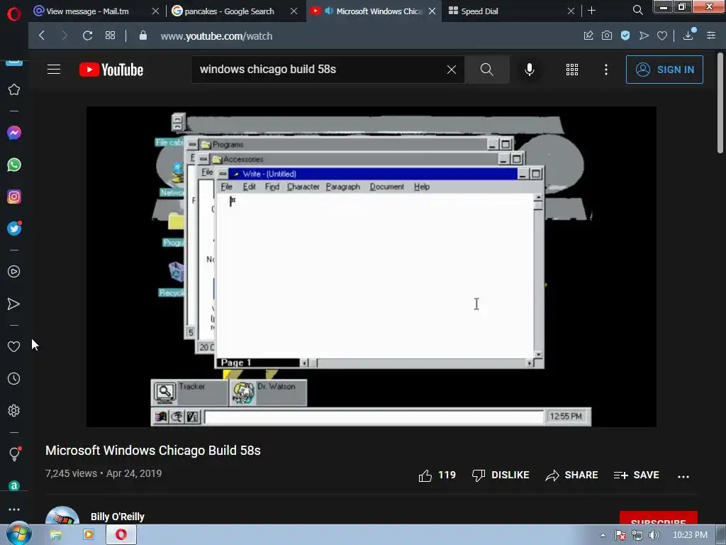The image size is (726, 545).
Task: Open the Player icon in sidebar
Action: coord(14,271)
